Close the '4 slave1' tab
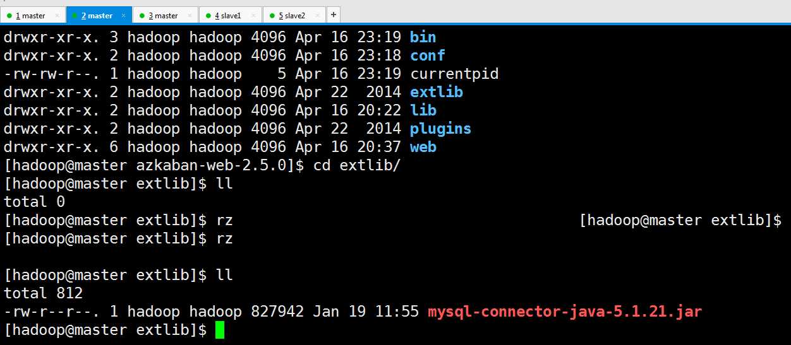Viewport: 791px width, 345px height. (254, 15)
